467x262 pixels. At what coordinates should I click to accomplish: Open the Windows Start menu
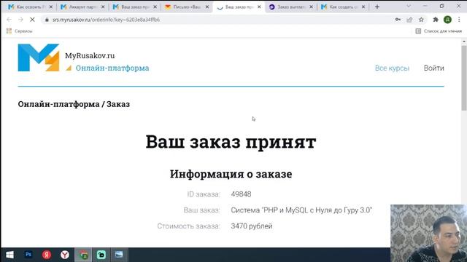click(x=9, y=255)
